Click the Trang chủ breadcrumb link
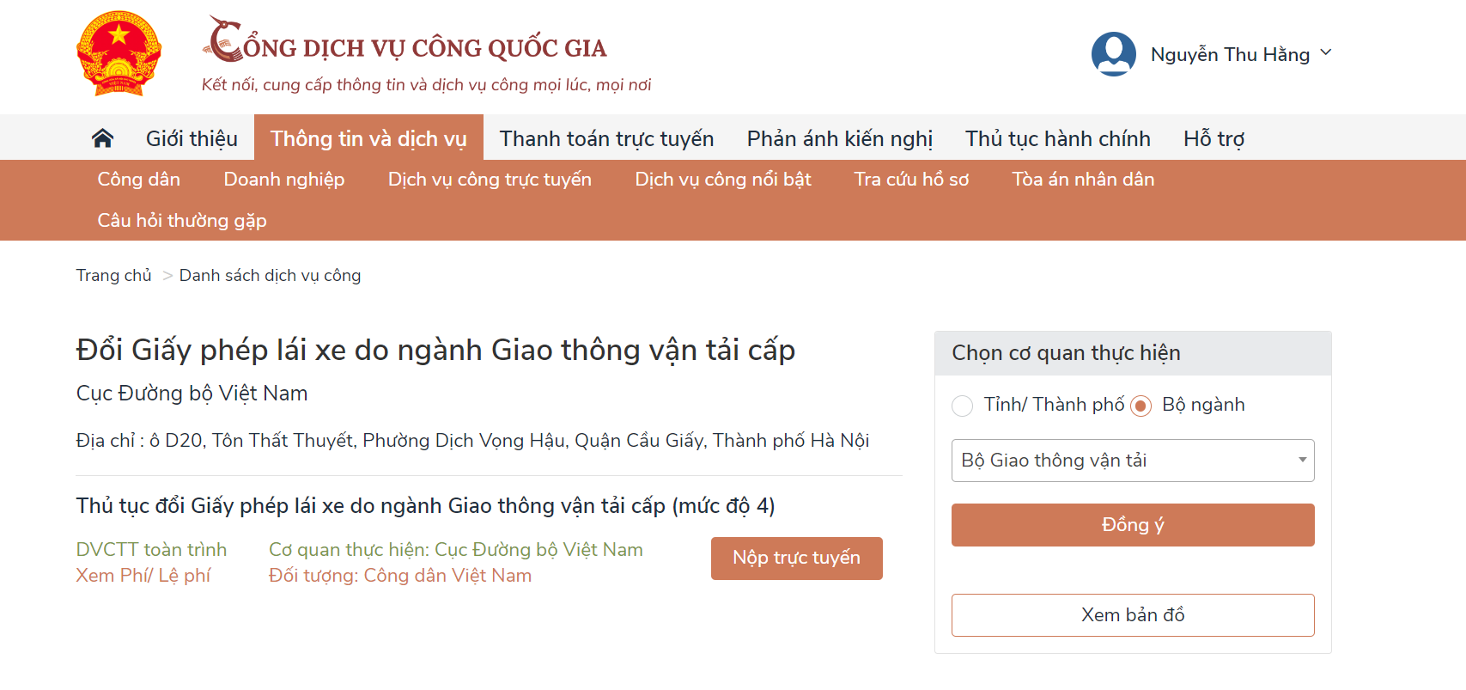Viewport: 1466px width, 690px height. click(113, 276)
